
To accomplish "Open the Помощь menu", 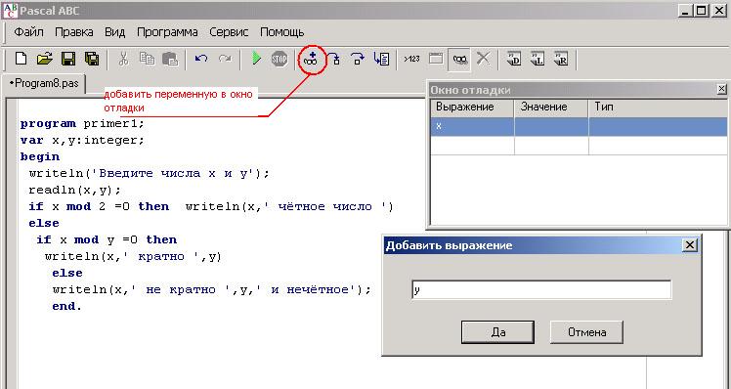I will [282, 32].
